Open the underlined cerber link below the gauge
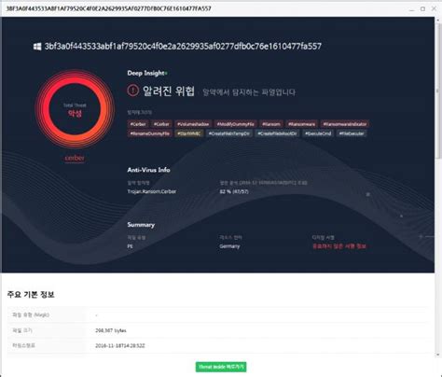 [x=75, y=158]
